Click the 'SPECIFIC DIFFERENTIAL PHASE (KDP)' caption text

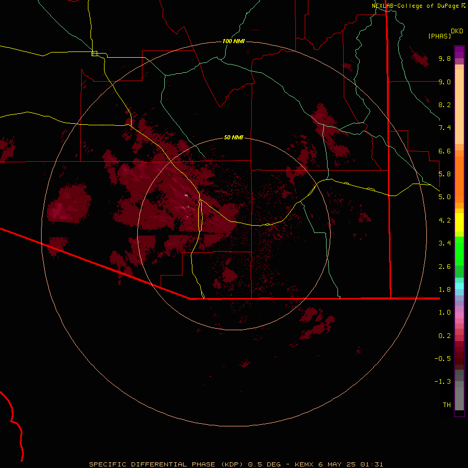[167, 464]
